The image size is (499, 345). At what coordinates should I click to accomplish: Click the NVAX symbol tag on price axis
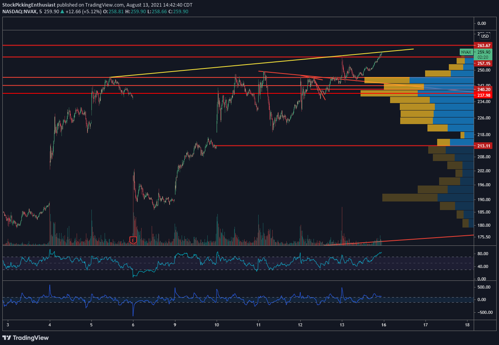pyautogui.click(x=466, y=52)
